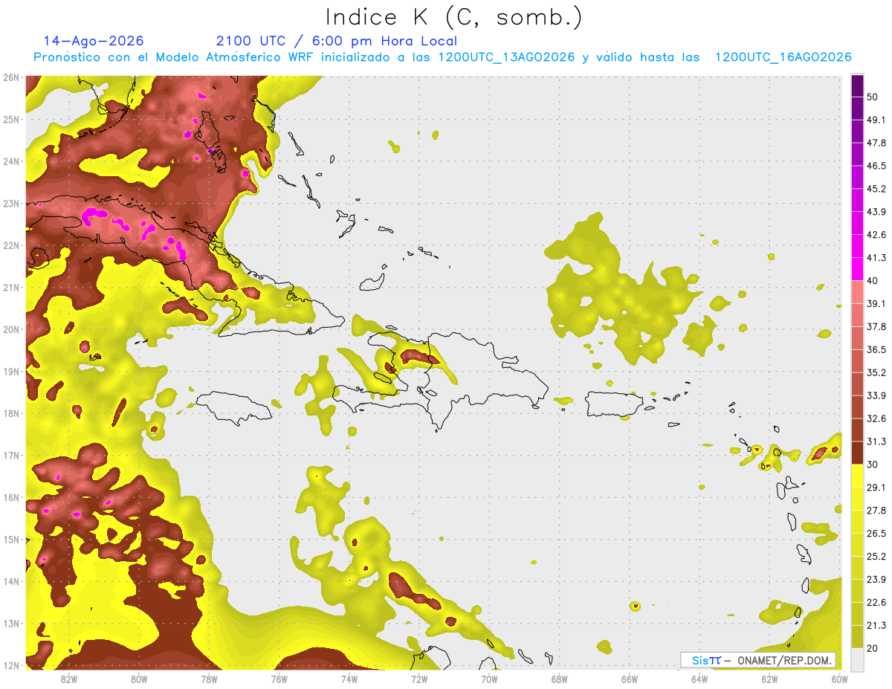Click the color bar value '25.2'
Screen dimensions: 892x689
click(876, 557)
